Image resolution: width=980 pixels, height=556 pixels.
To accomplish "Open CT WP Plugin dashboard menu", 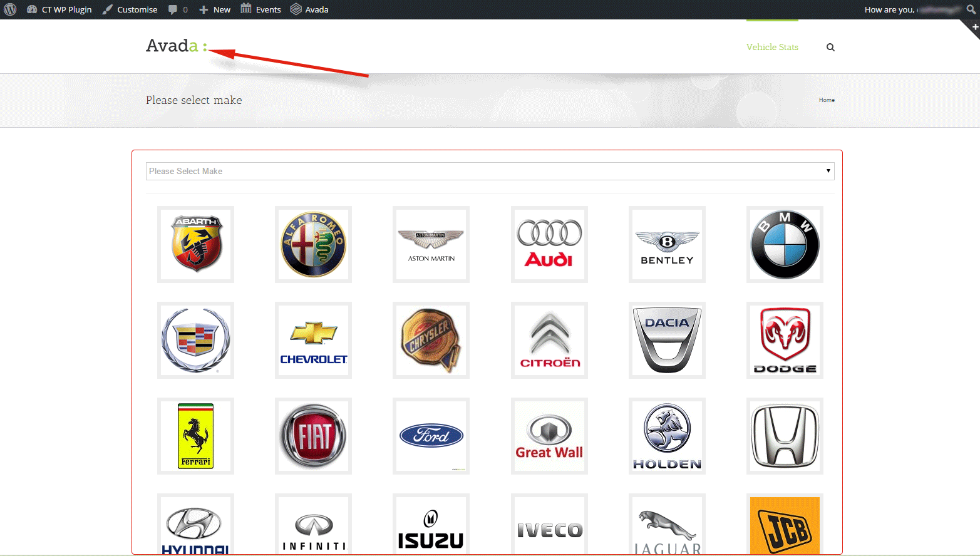I will coord(59,9).
